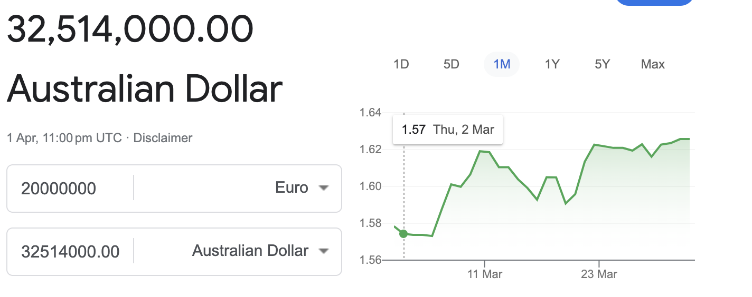Select the 1M range tab
The image size is (752, 297).
(x=502, y=64)
